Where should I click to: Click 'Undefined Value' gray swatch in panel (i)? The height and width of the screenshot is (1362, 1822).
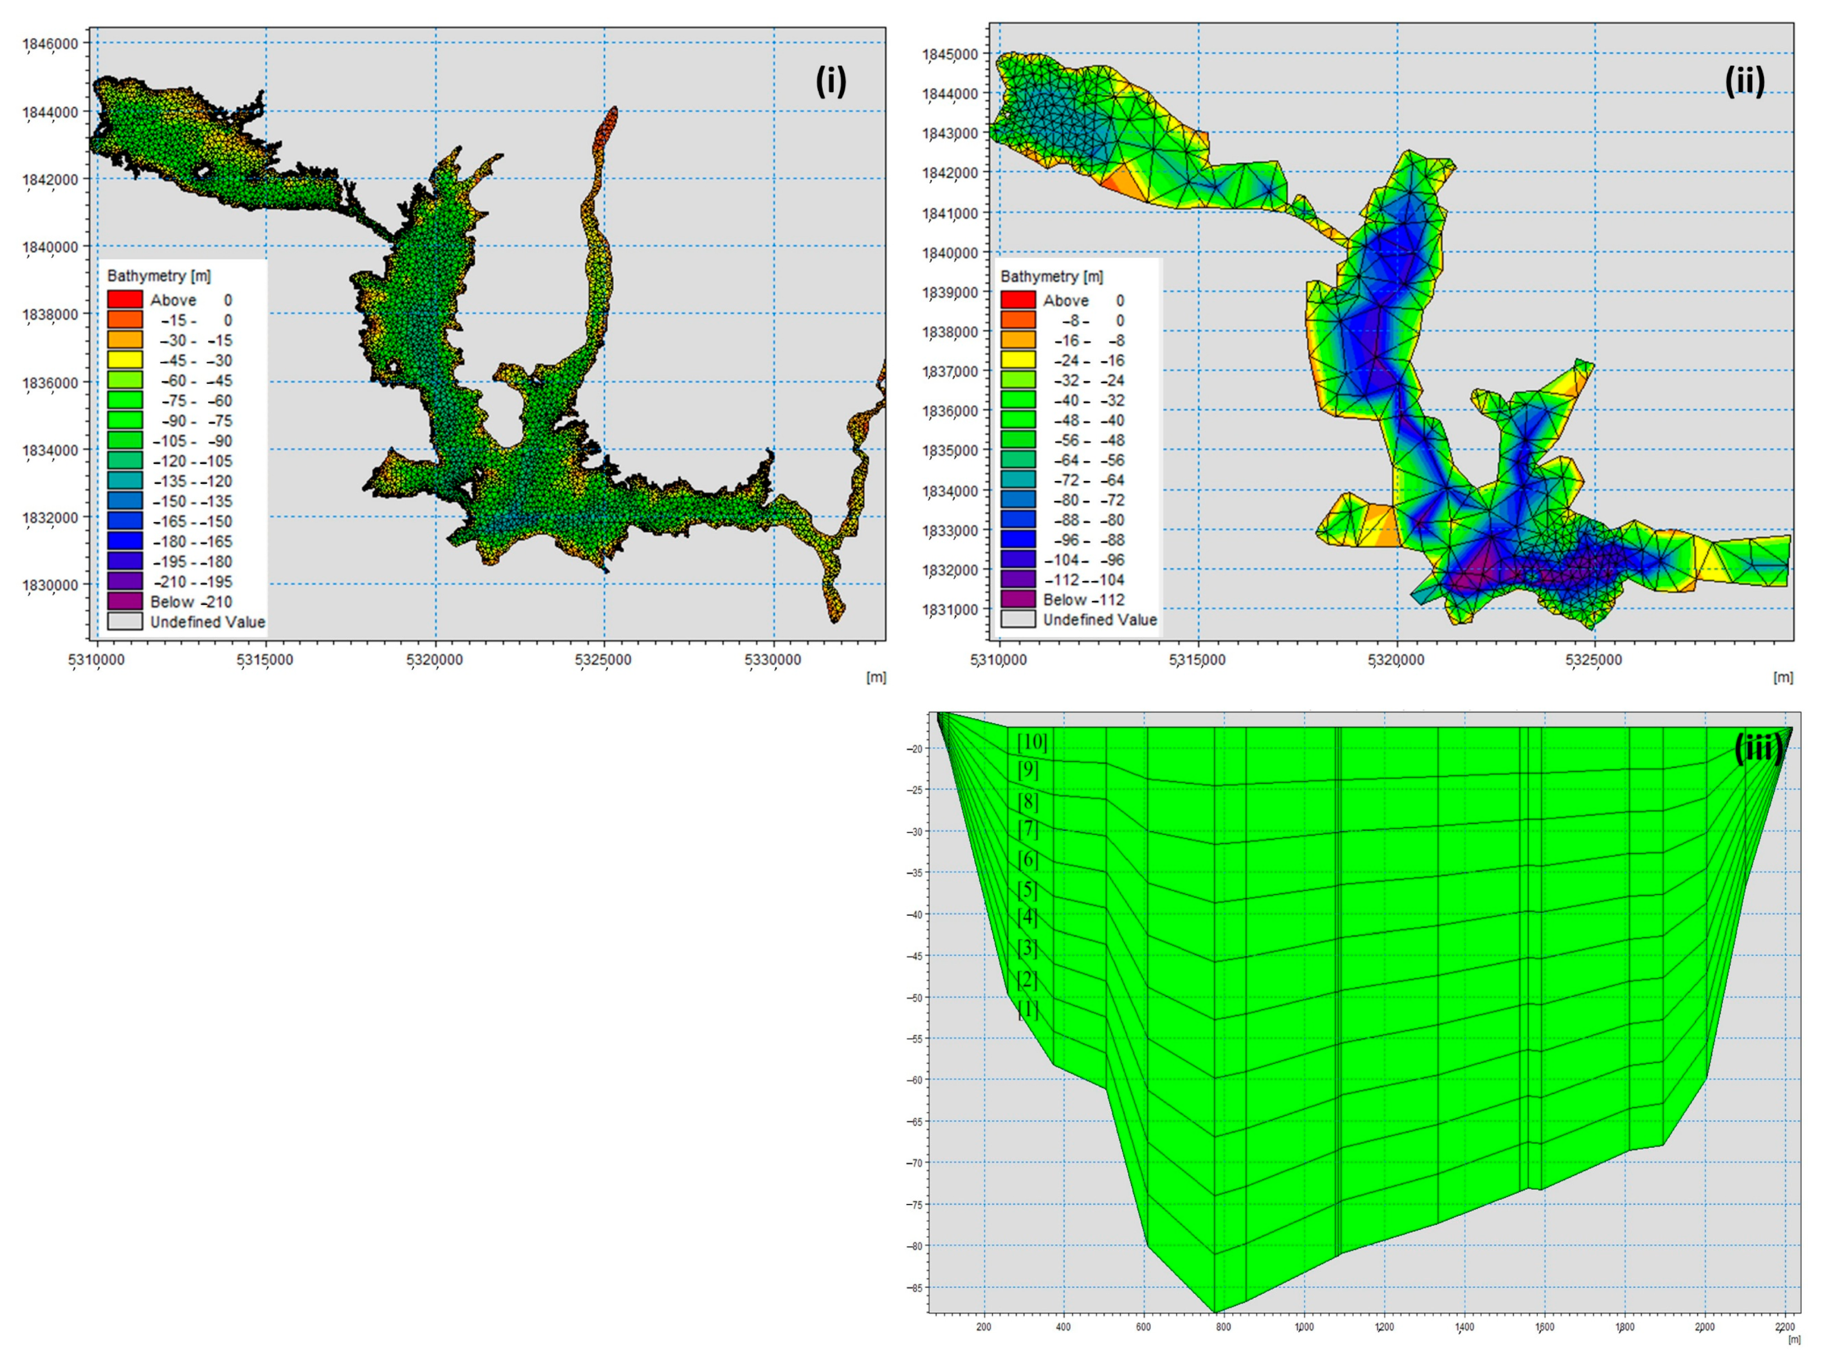[x=125, y=621]
